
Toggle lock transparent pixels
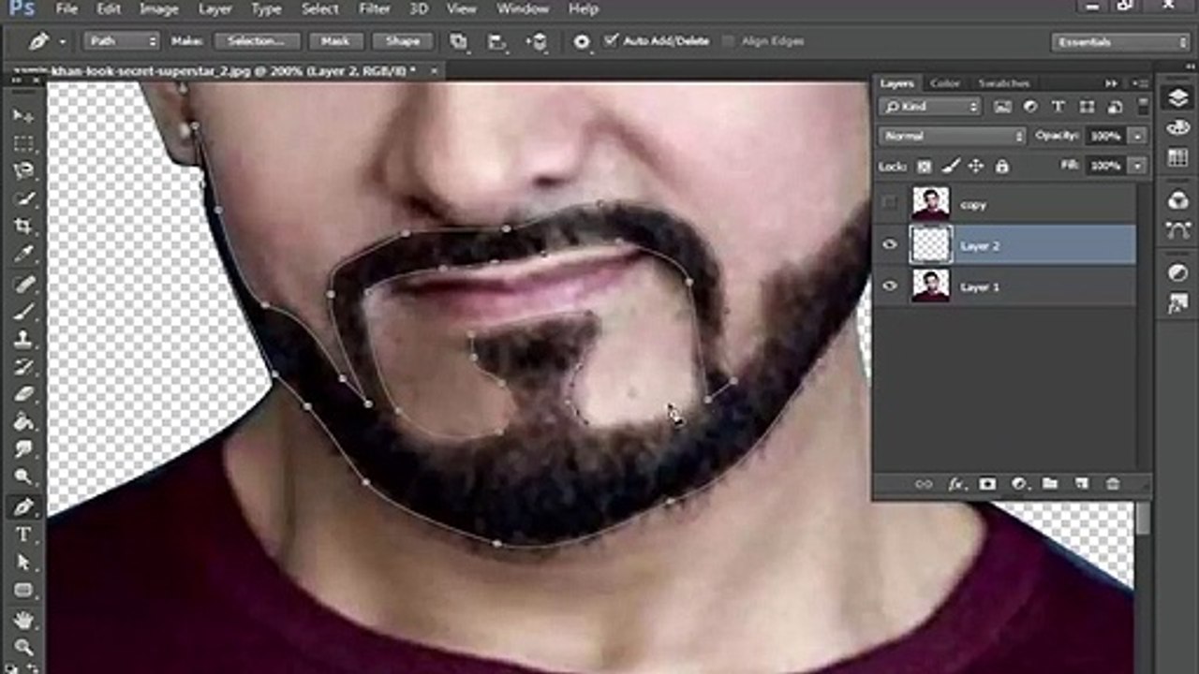(x=925, y=166)
